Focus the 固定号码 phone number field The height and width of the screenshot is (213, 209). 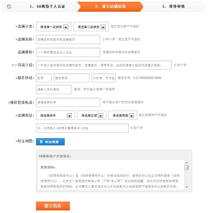(72, 78)
